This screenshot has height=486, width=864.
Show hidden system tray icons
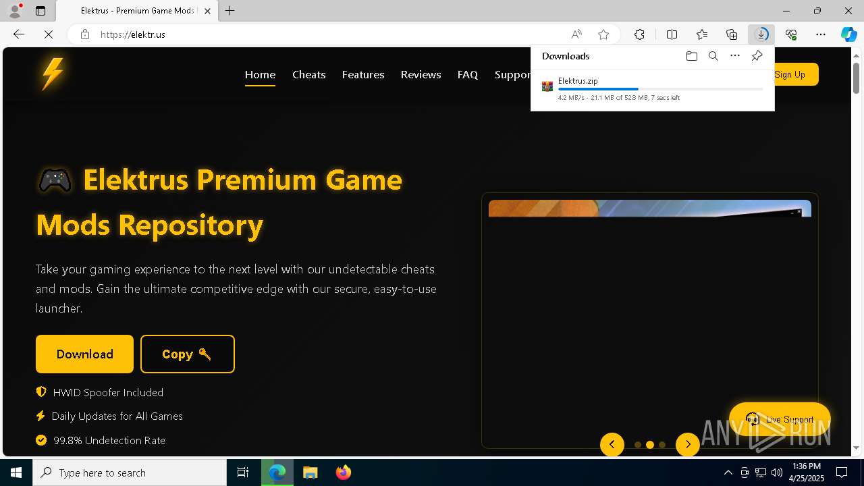pyautogui.click(x=728, y=473)
